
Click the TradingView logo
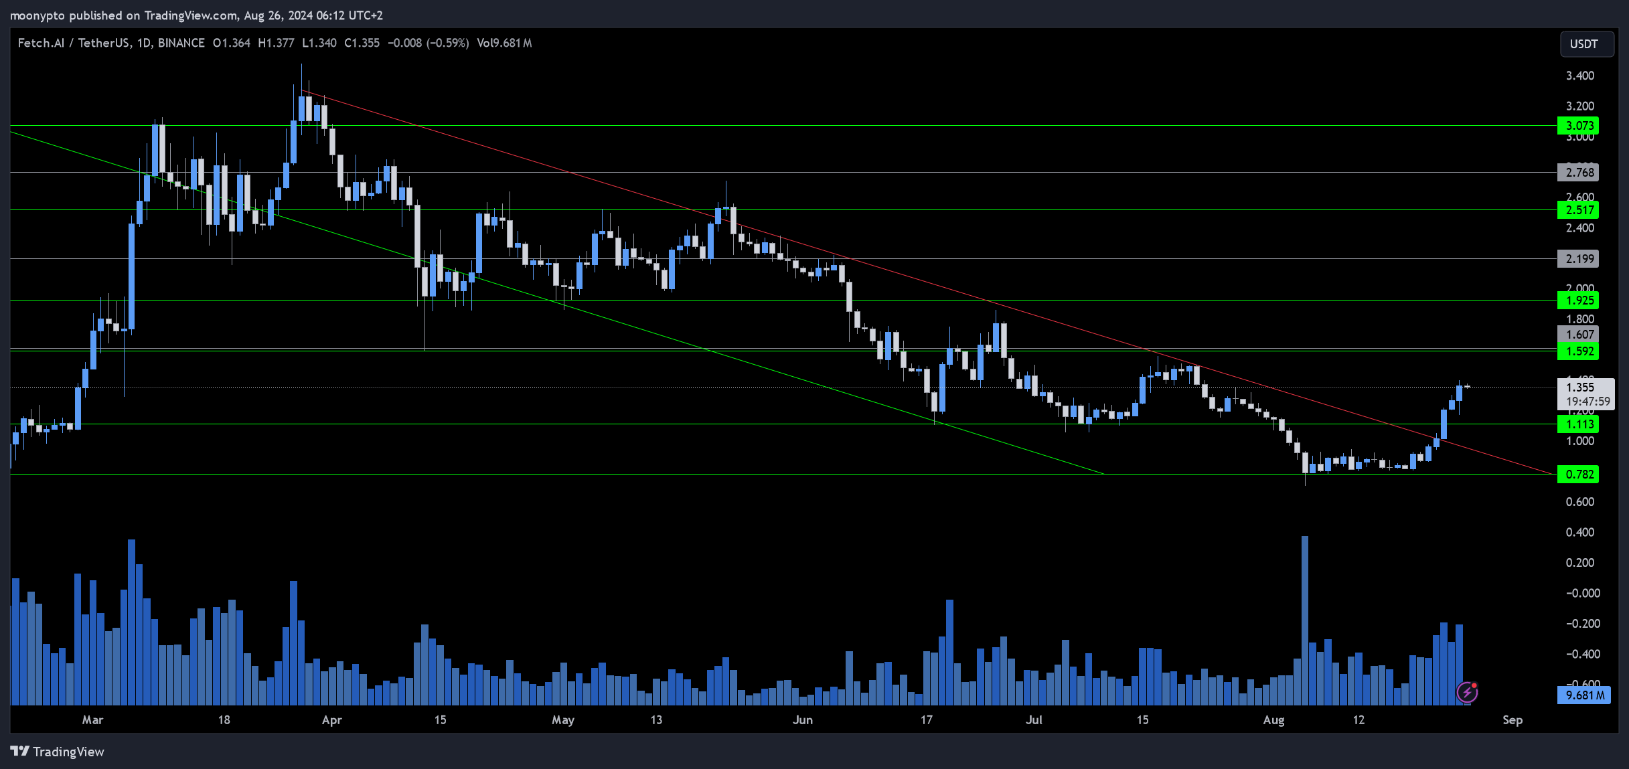click(58, 752)
